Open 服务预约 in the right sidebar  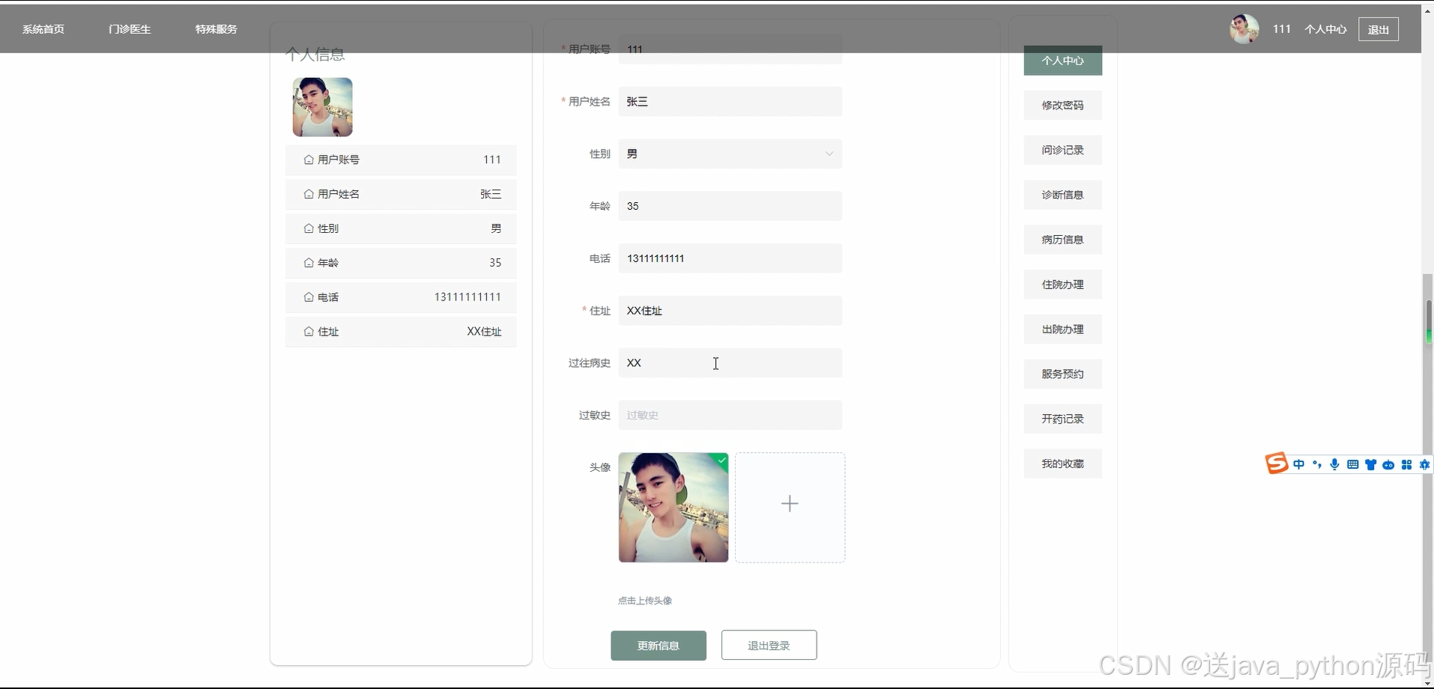click(1063, 374)
